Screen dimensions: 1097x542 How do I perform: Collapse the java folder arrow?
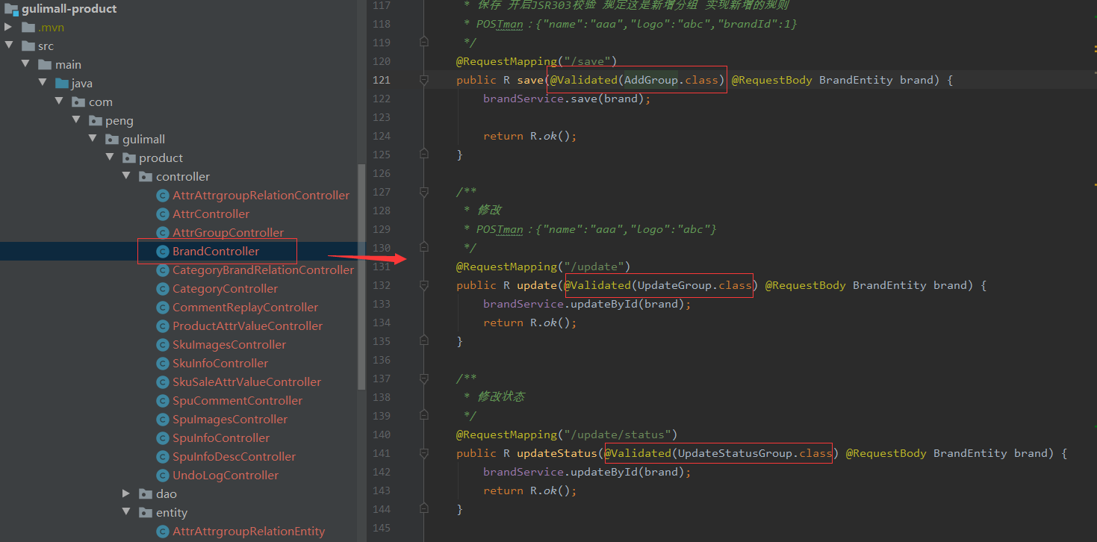43,83
